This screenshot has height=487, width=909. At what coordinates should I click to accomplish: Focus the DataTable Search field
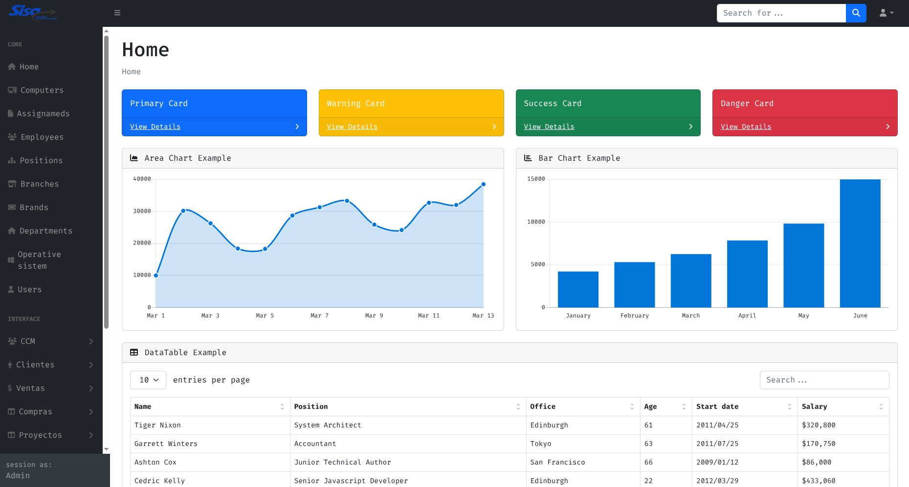pos(824,380)
